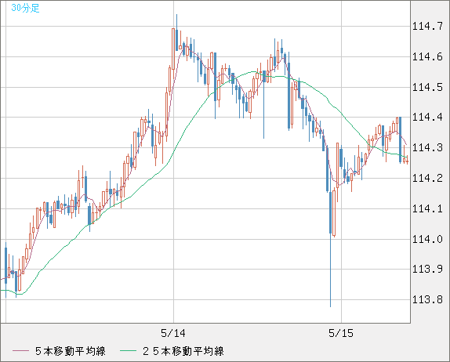The image size is (450, 362).
Task: Click the 114.4 price axis label
Action: 427,118
